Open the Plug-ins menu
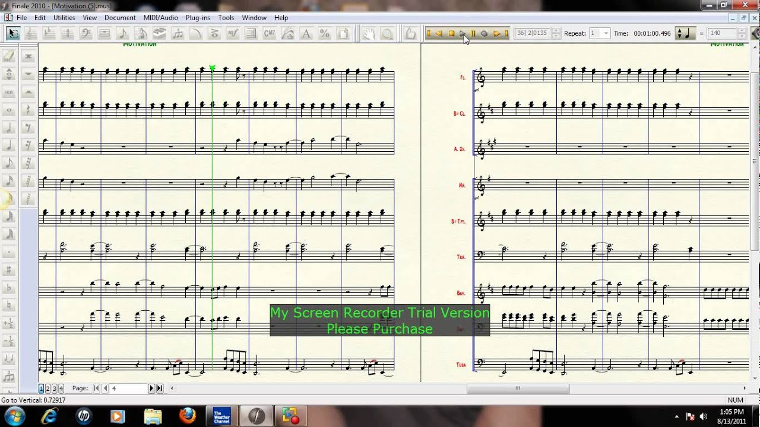 pyautogui.click(x=198, y=18)
